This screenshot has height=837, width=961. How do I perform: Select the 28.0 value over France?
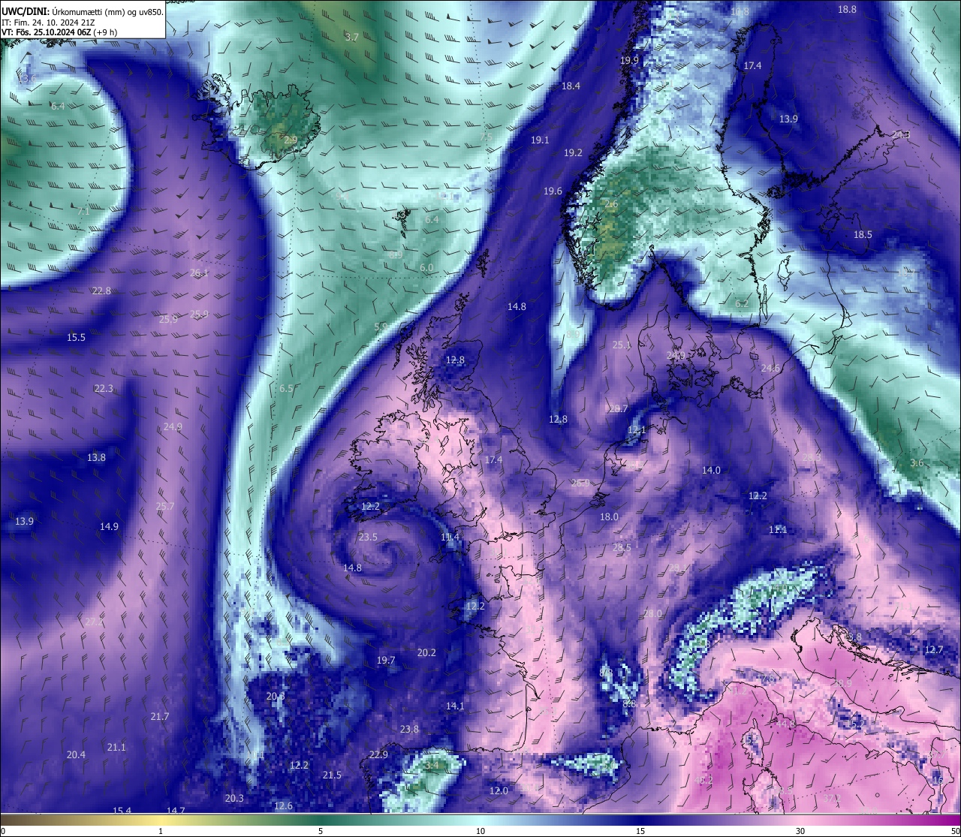click(652, 613)
